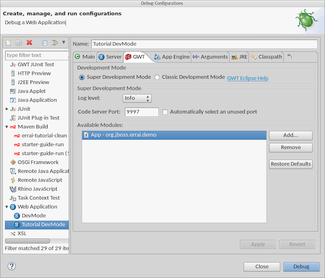Viewport: 325px width, 278px height.
Task: Click the Apply button
Action: coord(258,244)
